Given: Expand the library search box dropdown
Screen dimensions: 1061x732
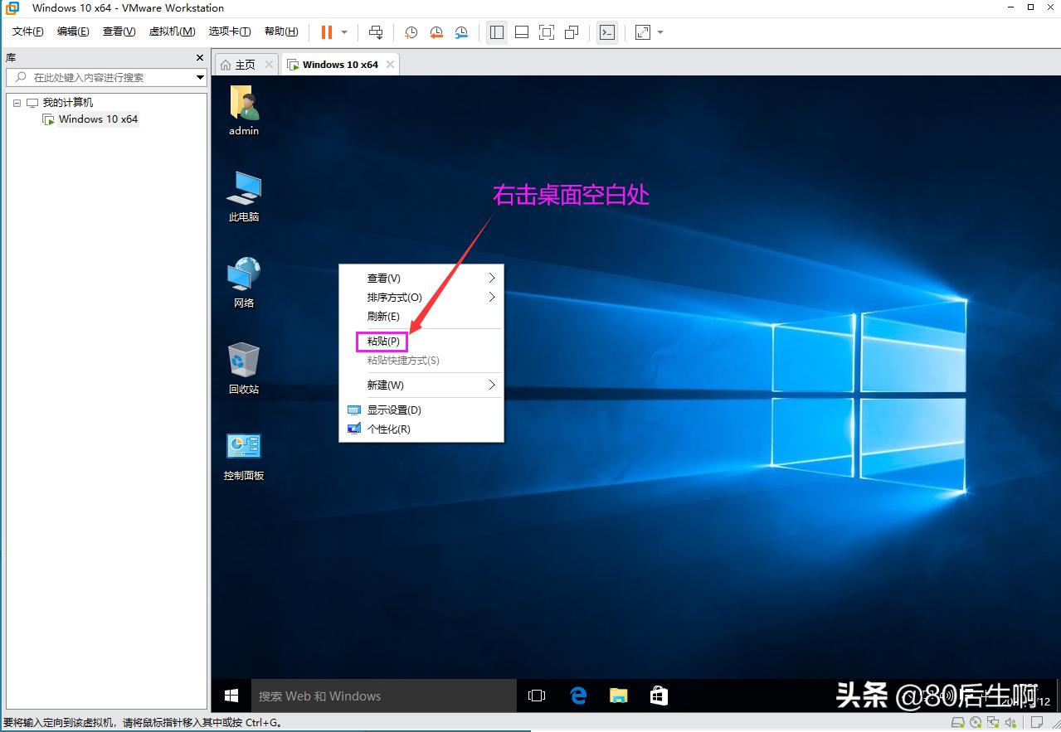Looking at the screenshot, I should click(x=200, y=77).
